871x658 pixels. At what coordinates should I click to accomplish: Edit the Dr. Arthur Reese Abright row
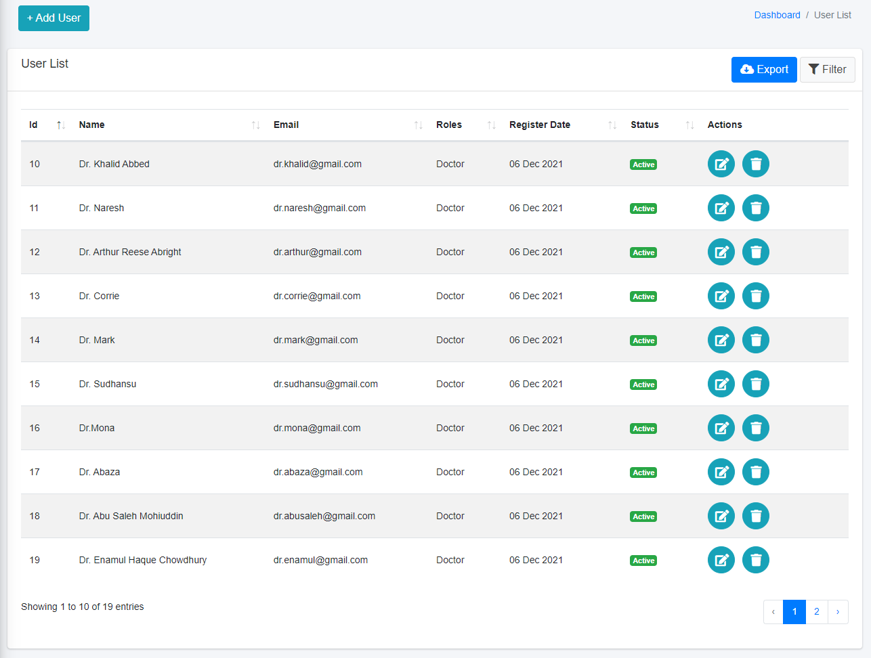721,252
